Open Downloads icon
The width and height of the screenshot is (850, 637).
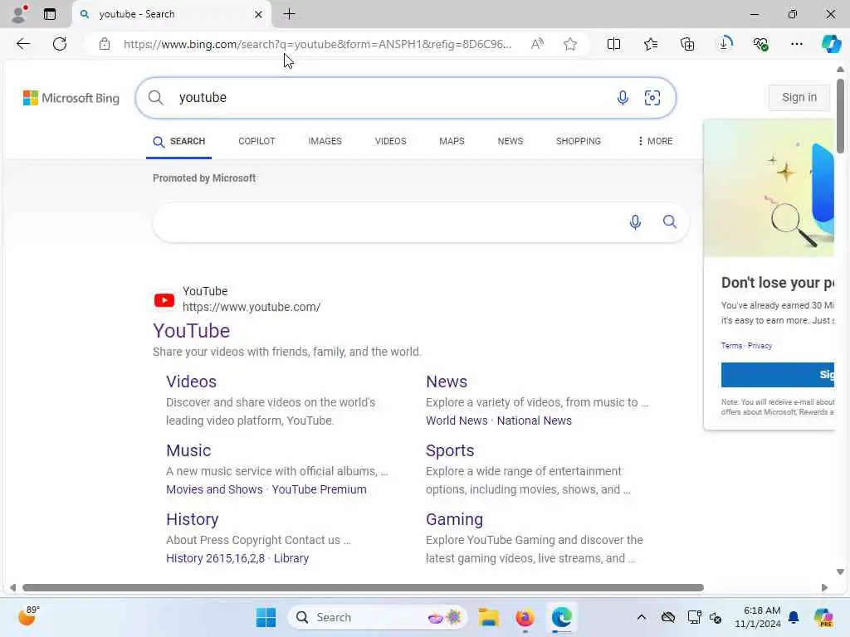pos(724,44)
